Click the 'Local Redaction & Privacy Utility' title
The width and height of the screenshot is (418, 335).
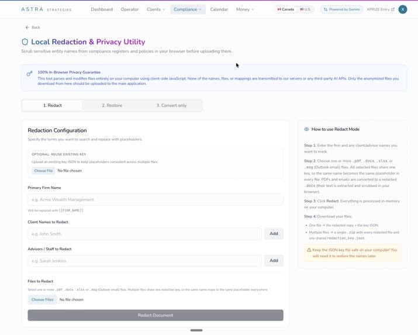tap(88, 42)
